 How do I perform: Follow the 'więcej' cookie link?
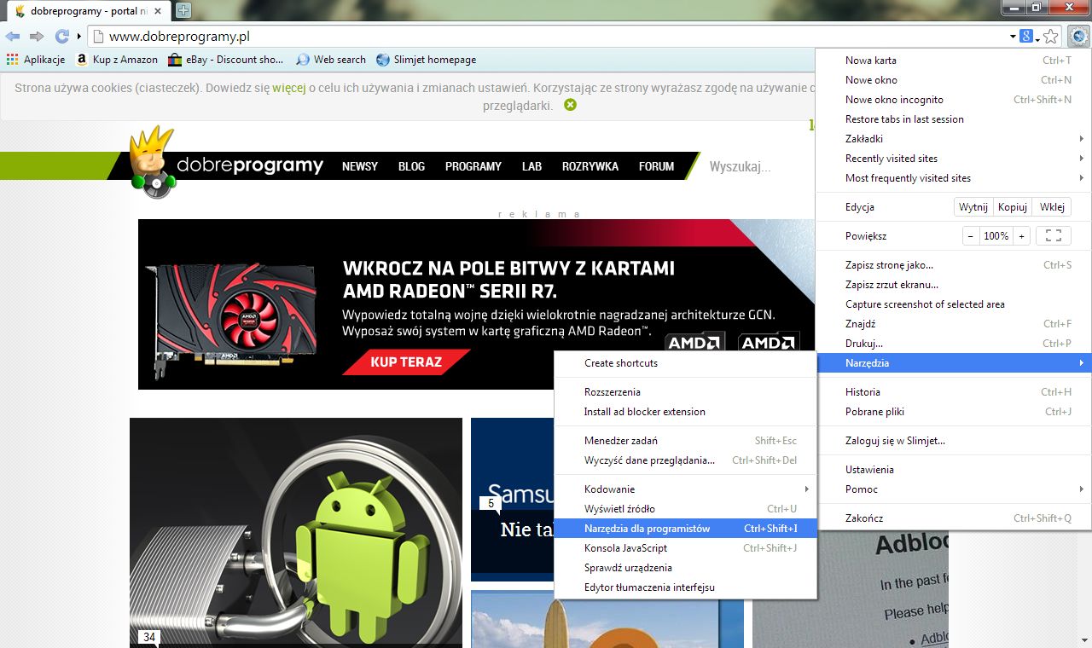(289, 88)
